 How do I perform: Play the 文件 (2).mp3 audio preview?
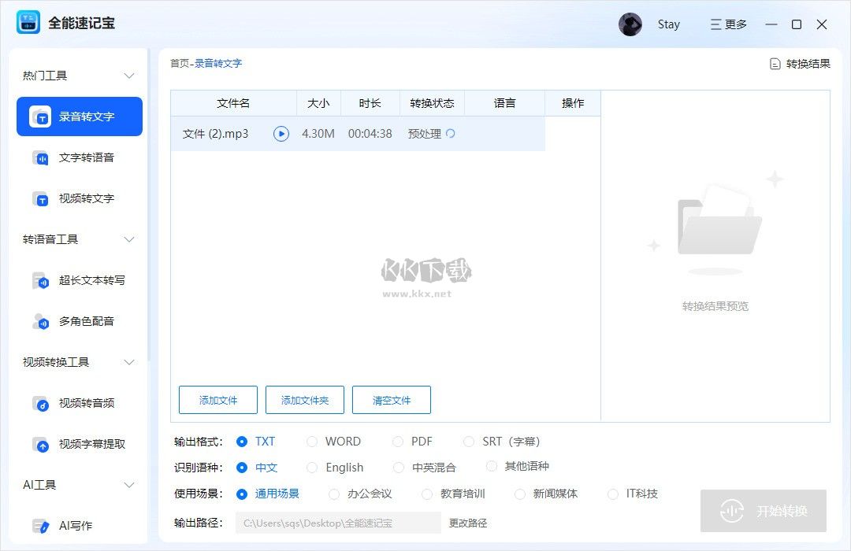click(x=281, y=134)
